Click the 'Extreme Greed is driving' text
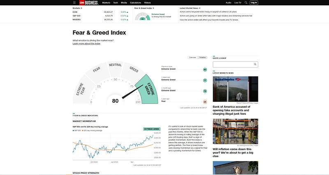Image resolution: width=329 pixels, height=175 pixels. coord(161,16)
